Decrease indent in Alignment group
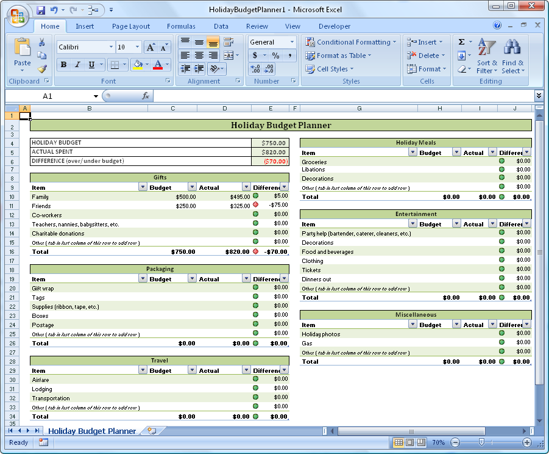The width and height of the screenshot is (549, 454). pos(185,69)
